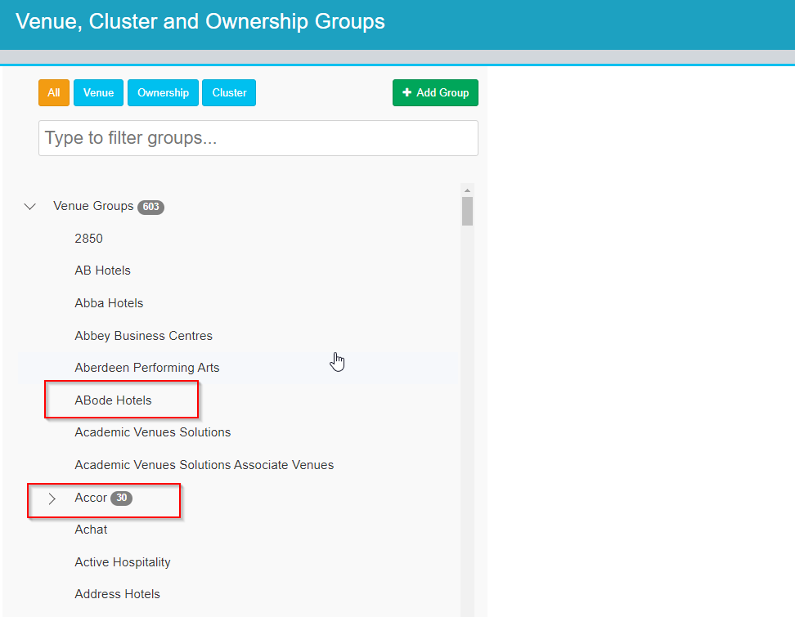The height and width of the screenshot is (617, 795).
Task: Select Aberdeen Performing Arts group
Action: click(147, 368)
